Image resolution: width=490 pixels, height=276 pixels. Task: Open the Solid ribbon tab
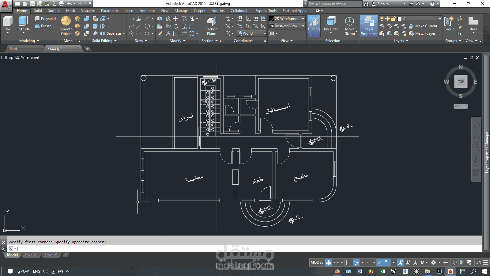pyautogui.click(x=38, y=11)
